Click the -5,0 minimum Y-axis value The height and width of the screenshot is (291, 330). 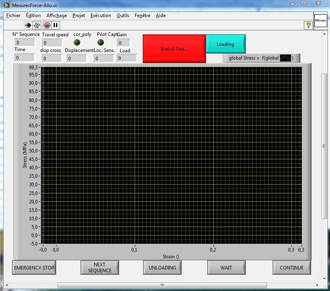coord(34,244)
